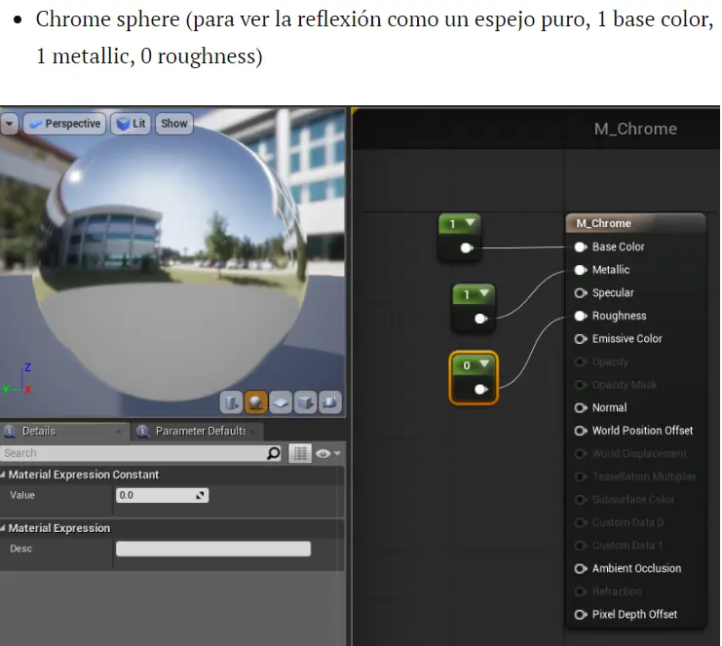Viewport: 722px width, 646px height.
Task: Click the Desc label in Details
Action: click(x=20, y=549)
